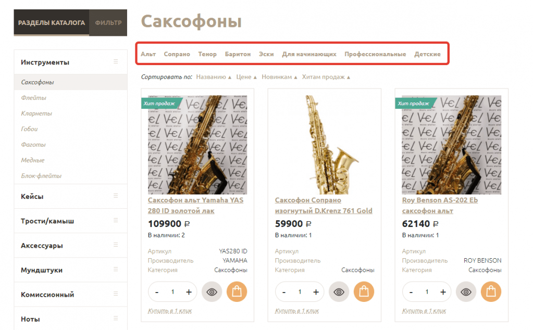Image resolution: width=533 pixels, height=330 pixels.
Task: Increase quantity for Yamaha YAS 280
Action: (x=189, y=292)
